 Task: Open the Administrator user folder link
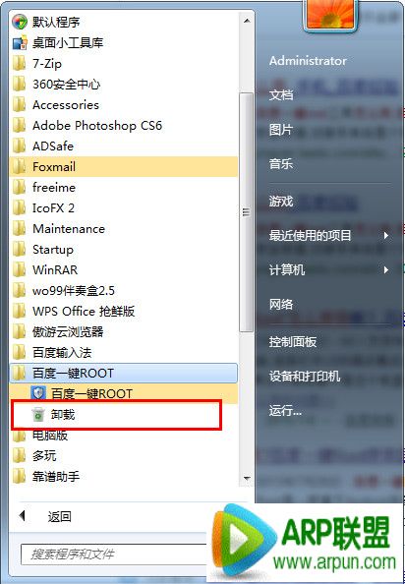pos(308,61)
